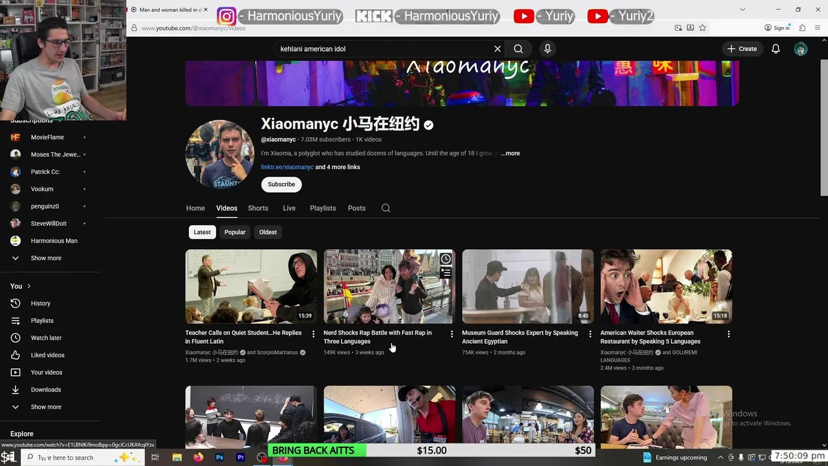828x466 pixels.
Task: Close the Man and woman killed browser tab
Action: click(x=206, y=10)
